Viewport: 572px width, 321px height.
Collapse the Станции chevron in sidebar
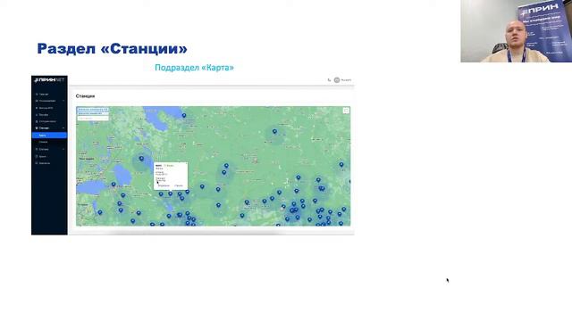63,128
